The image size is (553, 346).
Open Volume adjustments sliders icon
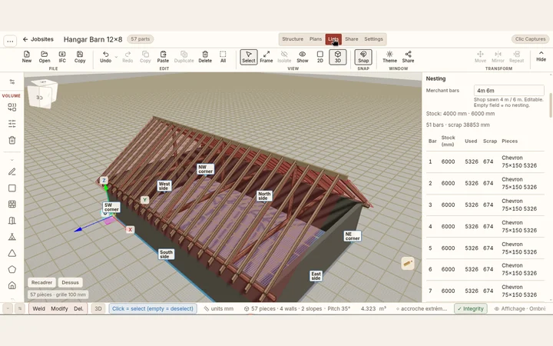[x=12, y=124]
